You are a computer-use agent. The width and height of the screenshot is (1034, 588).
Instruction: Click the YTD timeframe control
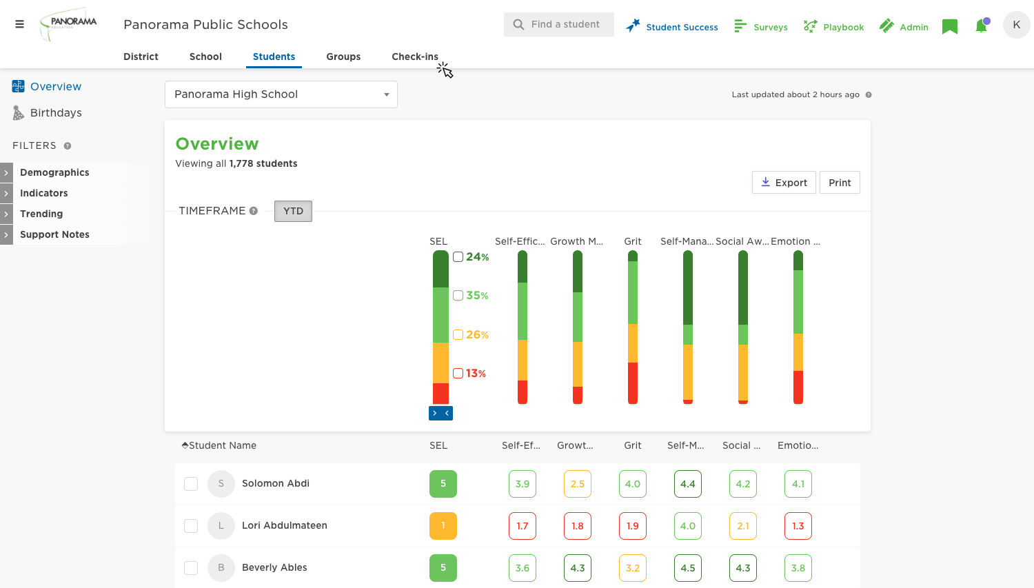tap(293, 211)
